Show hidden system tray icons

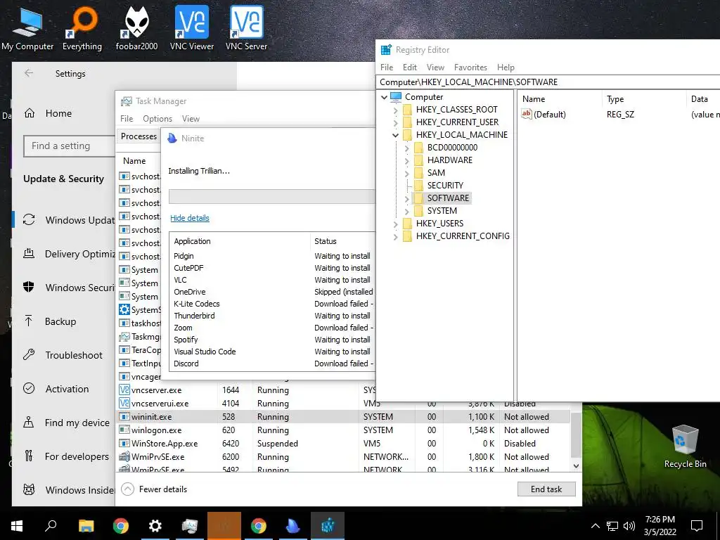tap(595, 526)
